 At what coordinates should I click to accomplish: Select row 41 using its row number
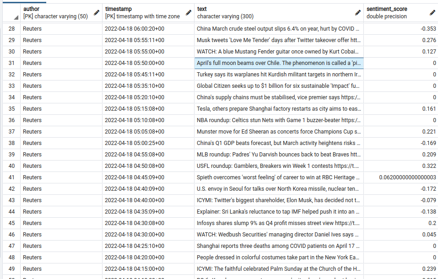click(11, 177)
